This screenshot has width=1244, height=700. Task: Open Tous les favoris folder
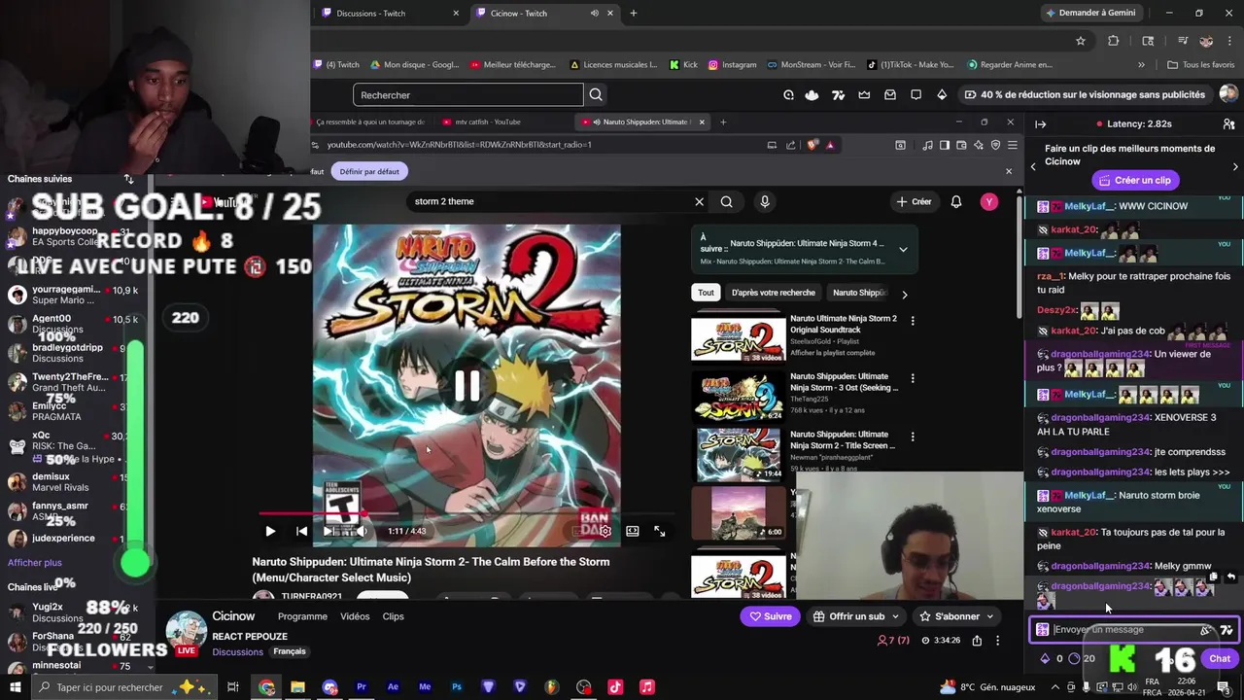point(1200,65)
